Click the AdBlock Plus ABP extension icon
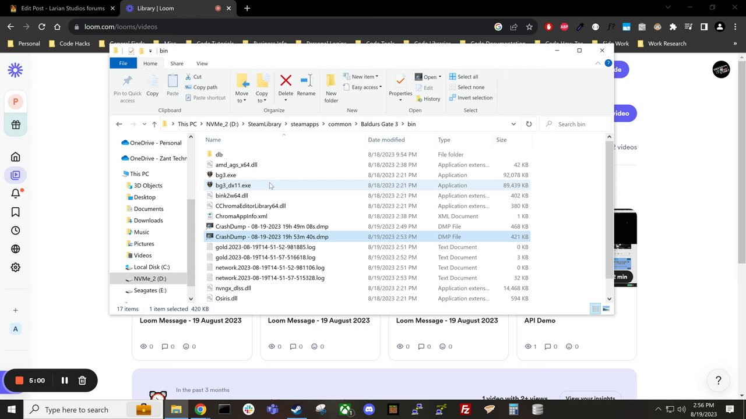746x419 pixels. tap(564, 27)
